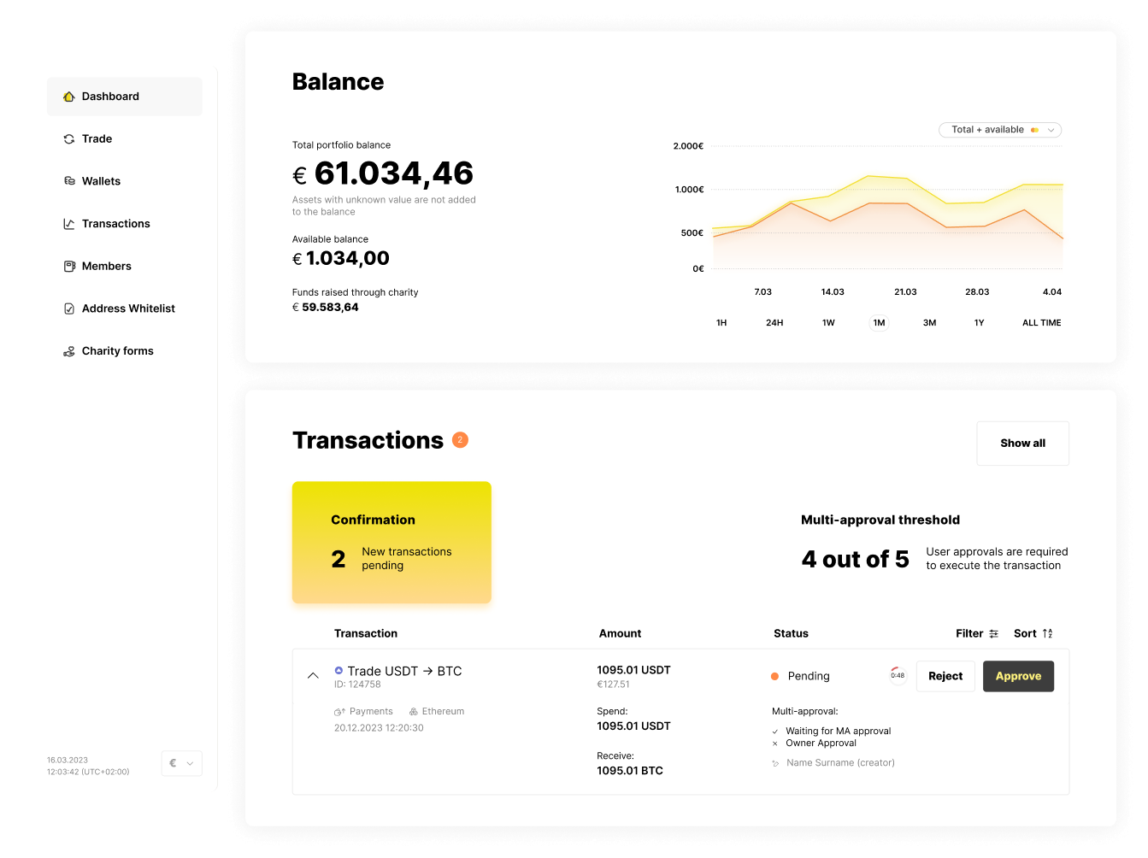Image resolution: width=1148 pixels, height=858 pixels.
Task: Select the Dashboard icon in sidebar
Action: [68, 96]
